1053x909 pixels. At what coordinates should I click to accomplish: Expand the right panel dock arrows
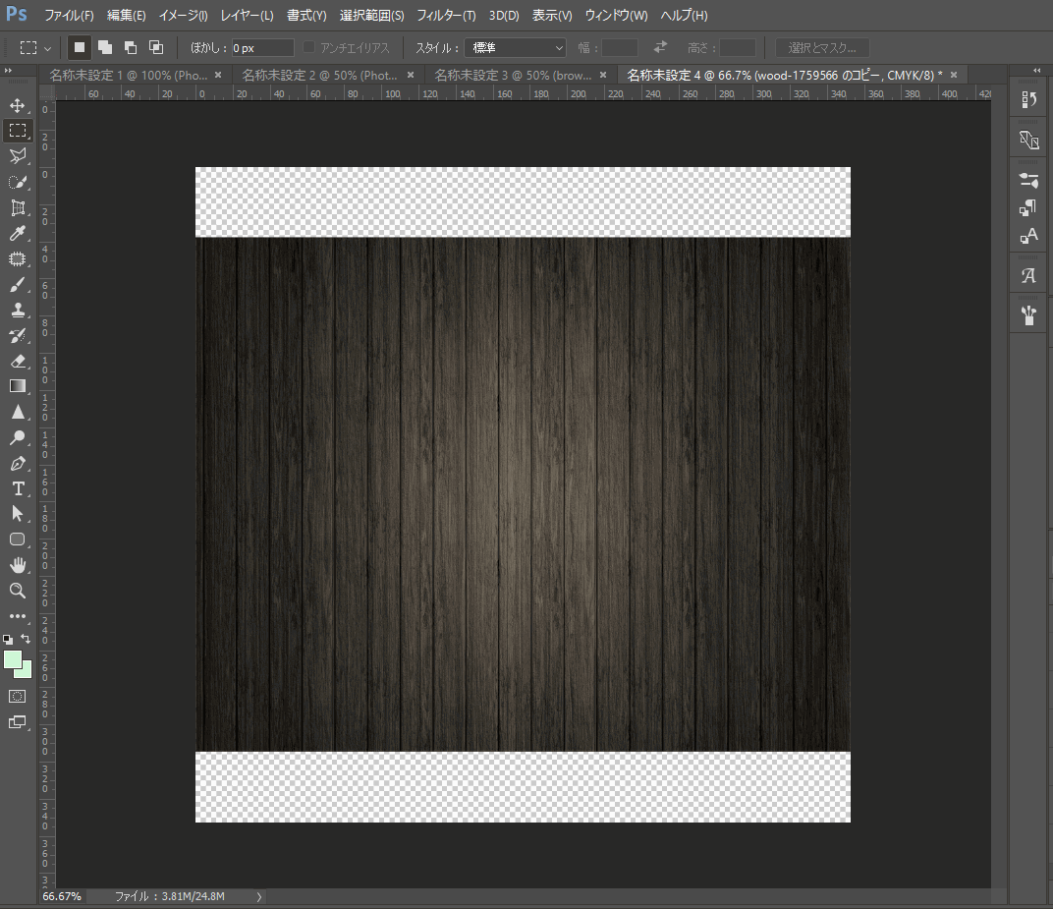tap(1037, 71)
